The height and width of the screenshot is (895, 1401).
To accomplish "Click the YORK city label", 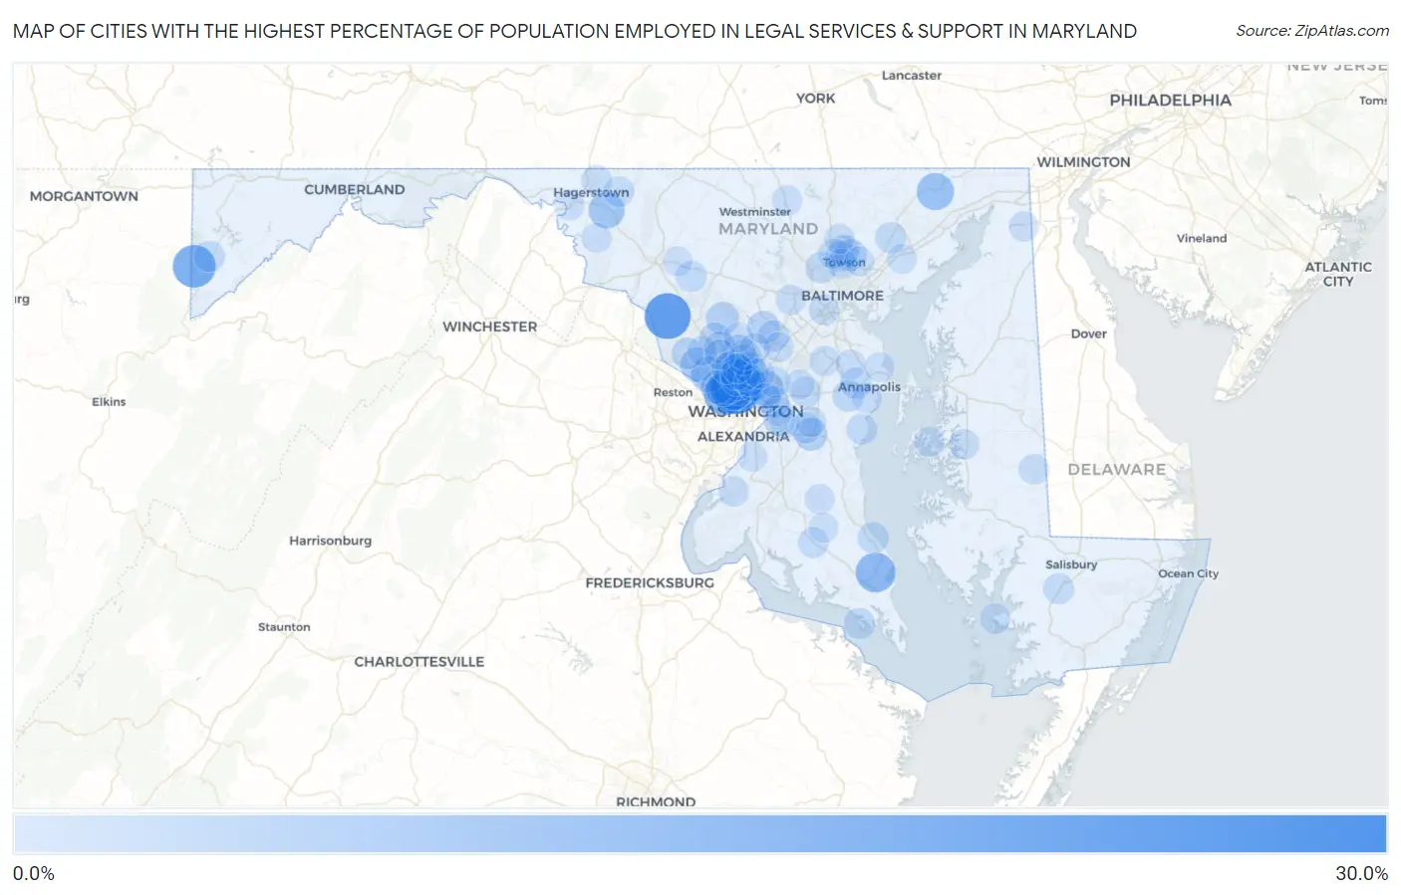I will click(815, 98).
